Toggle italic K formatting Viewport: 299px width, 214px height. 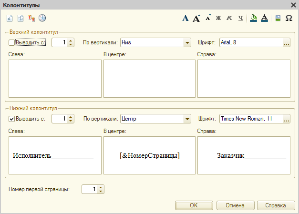(229, 18)
